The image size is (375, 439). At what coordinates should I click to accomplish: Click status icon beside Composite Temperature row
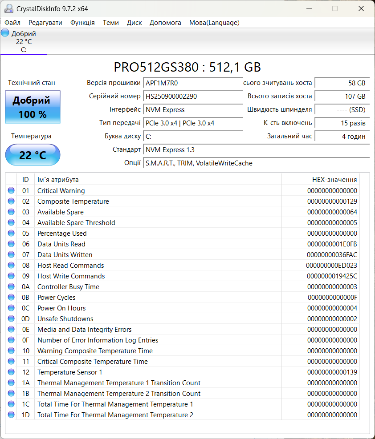[x=11, y=201]
